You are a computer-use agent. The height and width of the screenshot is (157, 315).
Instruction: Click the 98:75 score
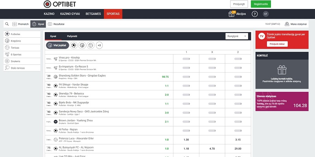pyautogui.click(x=165, y=77)
